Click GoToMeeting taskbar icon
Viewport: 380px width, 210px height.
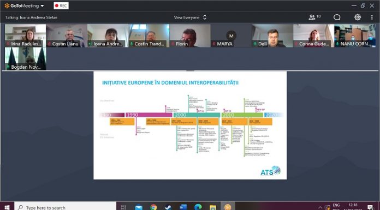pos(228,207)
